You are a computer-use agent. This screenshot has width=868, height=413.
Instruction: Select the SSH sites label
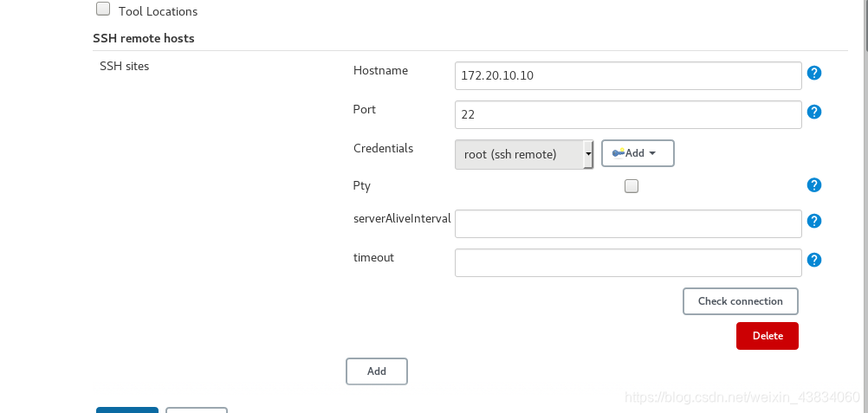pyautogui.click(x=124, y=66)
